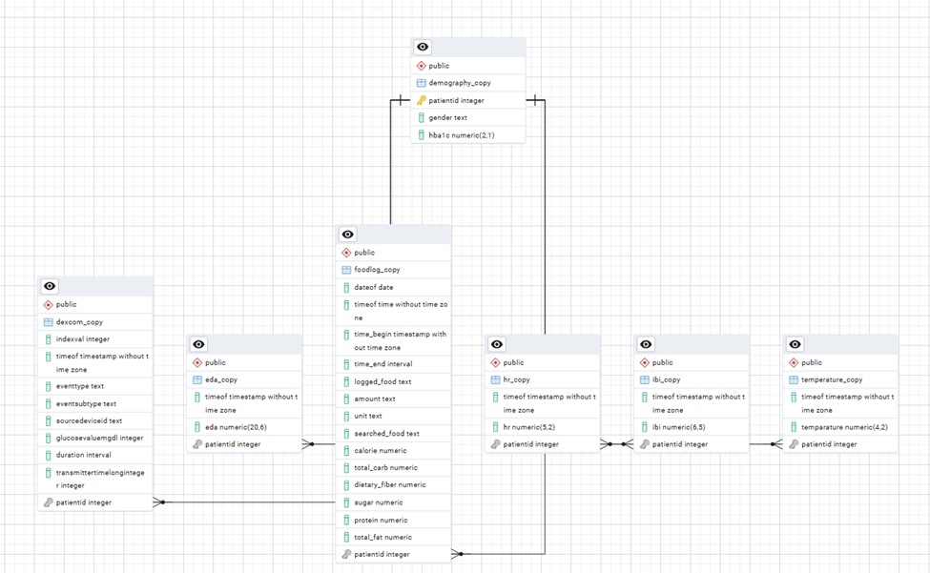Click 'amount text' column row

coord(393,399)
